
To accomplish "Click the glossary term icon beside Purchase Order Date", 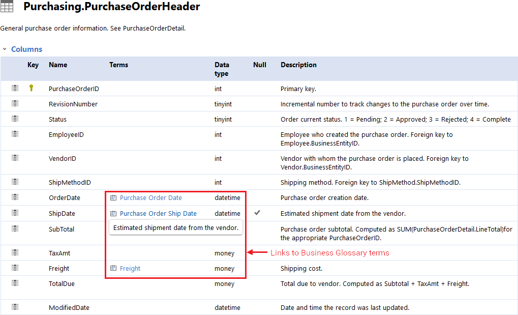I will coord(113,198).
